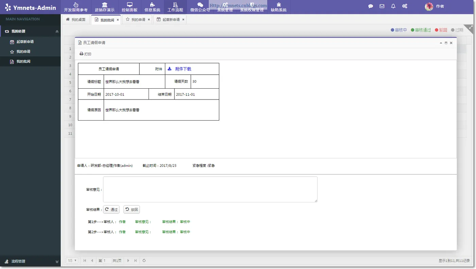Switch to the 我的桌面 tab
Image resolution: width=476 pixels, height=269 pixels.
[x=76, y=20]
